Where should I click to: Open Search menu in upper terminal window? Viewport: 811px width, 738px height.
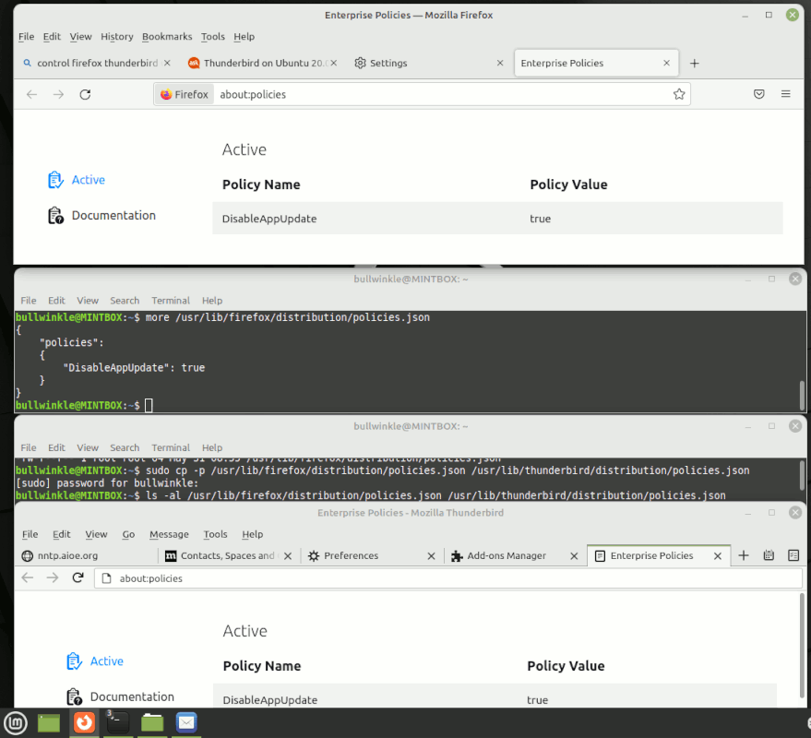[125, 301]
